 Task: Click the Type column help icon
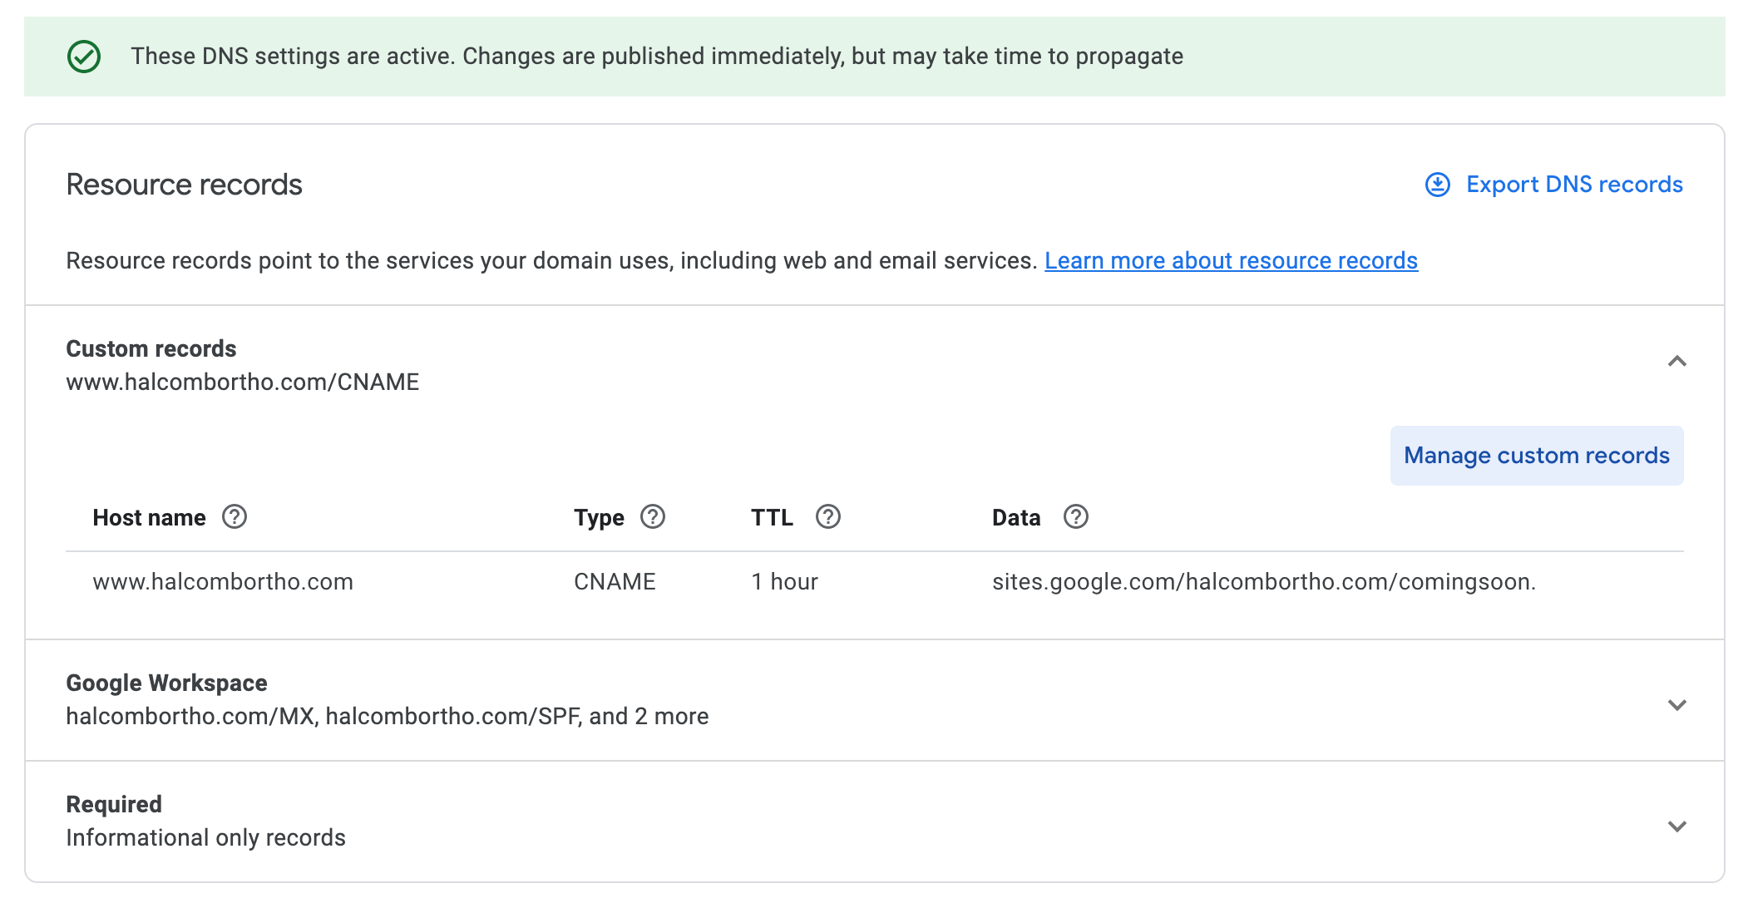tap(653, 517)
